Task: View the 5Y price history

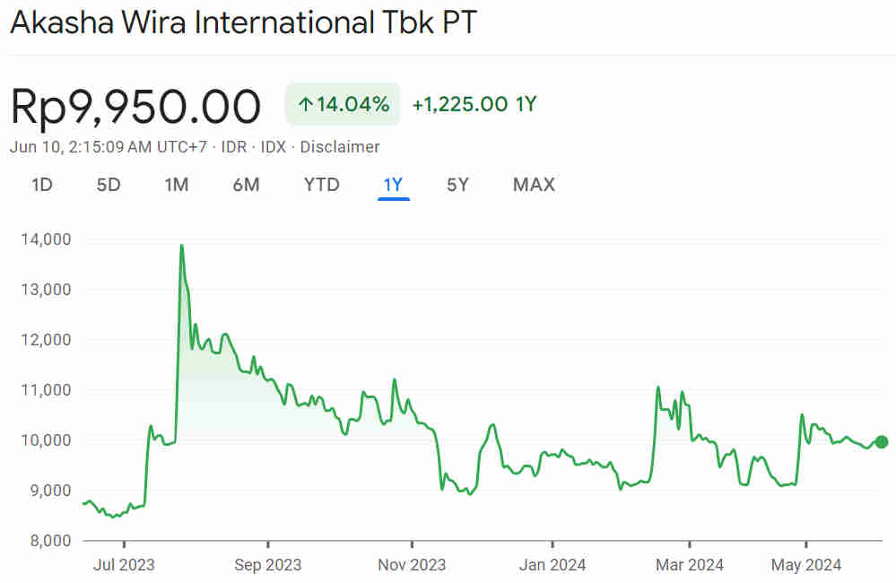Action: tap(457, 185)
